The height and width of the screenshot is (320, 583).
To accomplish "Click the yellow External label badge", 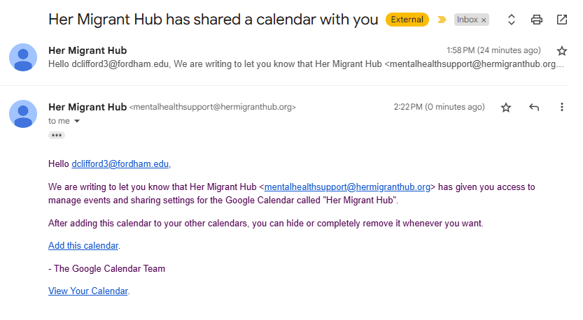I will [407, 20].
